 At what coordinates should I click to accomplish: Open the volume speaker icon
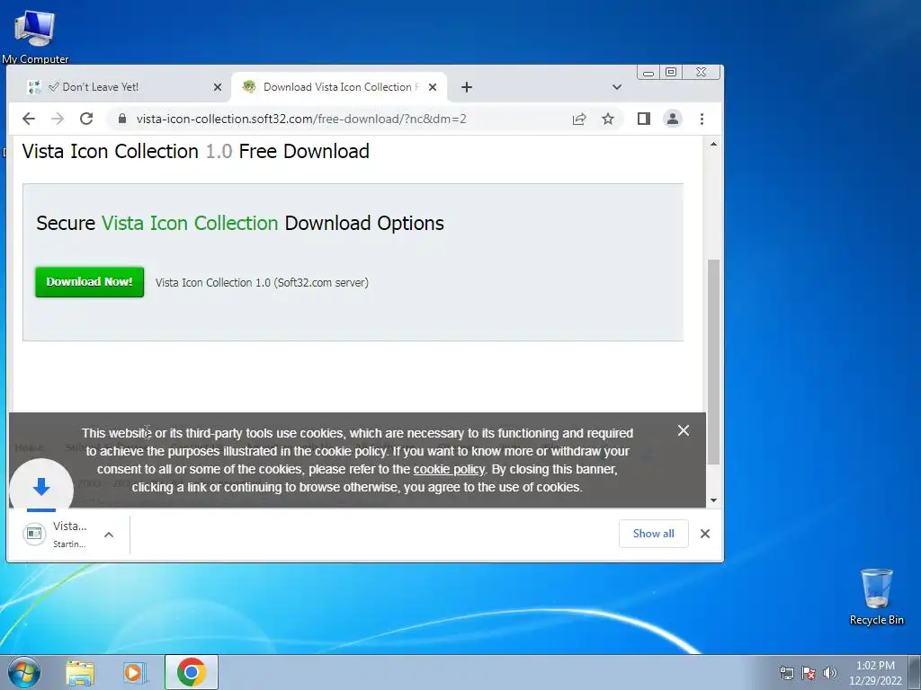[829, 673]
